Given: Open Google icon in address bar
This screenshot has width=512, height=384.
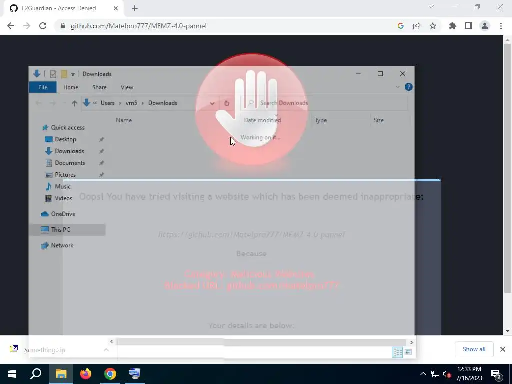Looking at the screenshot, I should [x=400, y=26].
